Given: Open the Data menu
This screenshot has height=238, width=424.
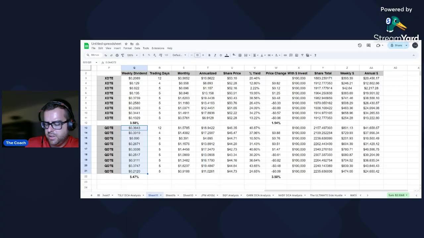Looking at the screenshot, I should 137,48.
